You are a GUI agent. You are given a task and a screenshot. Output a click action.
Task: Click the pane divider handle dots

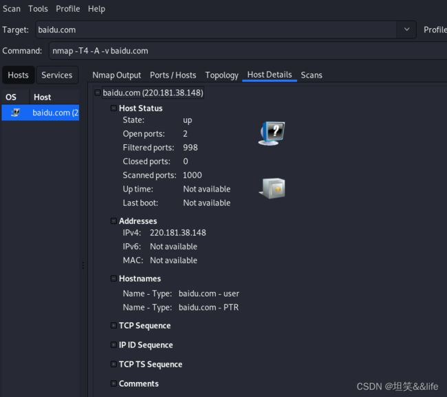[83, 265]
